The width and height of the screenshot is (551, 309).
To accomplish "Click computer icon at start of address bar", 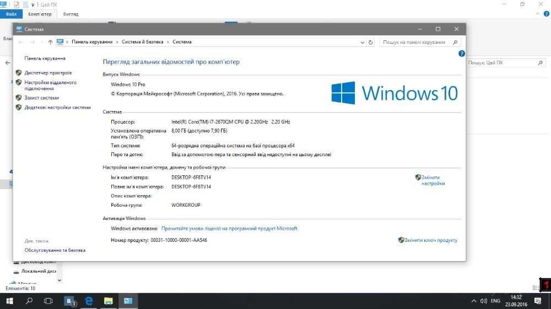I will coord(60,42).
